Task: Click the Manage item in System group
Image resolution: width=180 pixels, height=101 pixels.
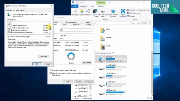Action: (130, 16)
